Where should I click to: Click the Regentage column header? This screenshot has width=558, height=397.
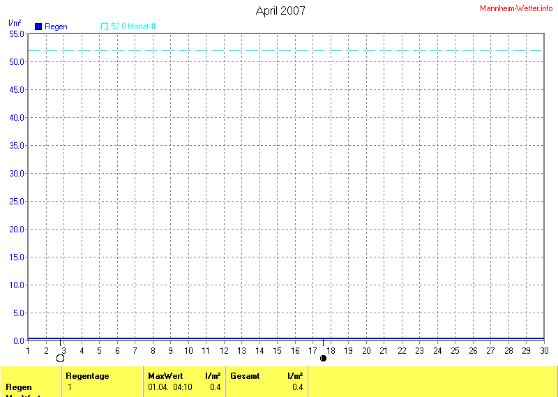coord(87,376)
